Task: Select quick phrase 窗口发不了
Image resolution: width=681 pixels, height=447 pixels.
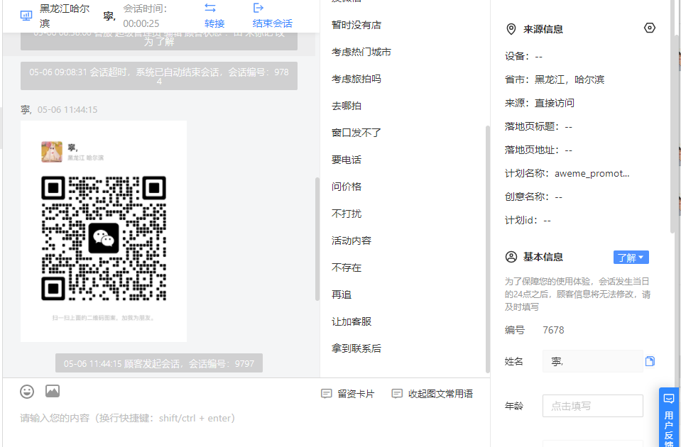Action: point(356,133)
